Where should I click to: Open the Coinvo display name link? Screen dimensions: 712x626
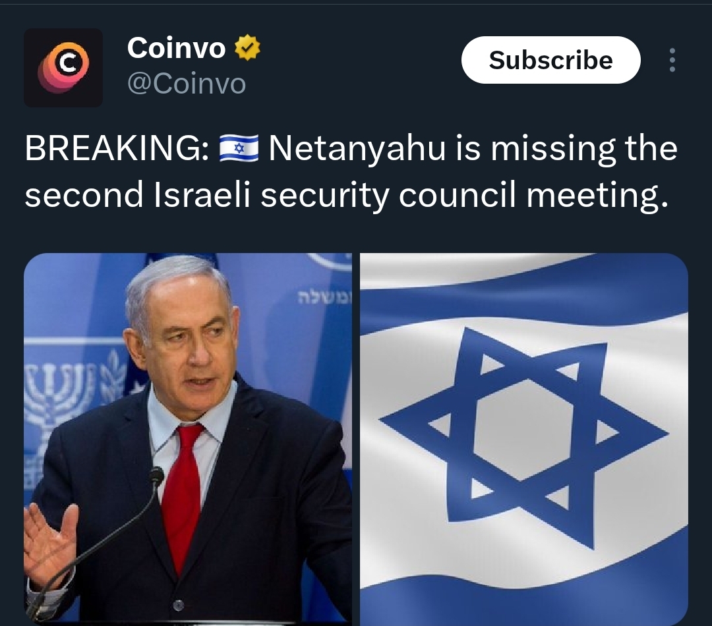(176, 47)
